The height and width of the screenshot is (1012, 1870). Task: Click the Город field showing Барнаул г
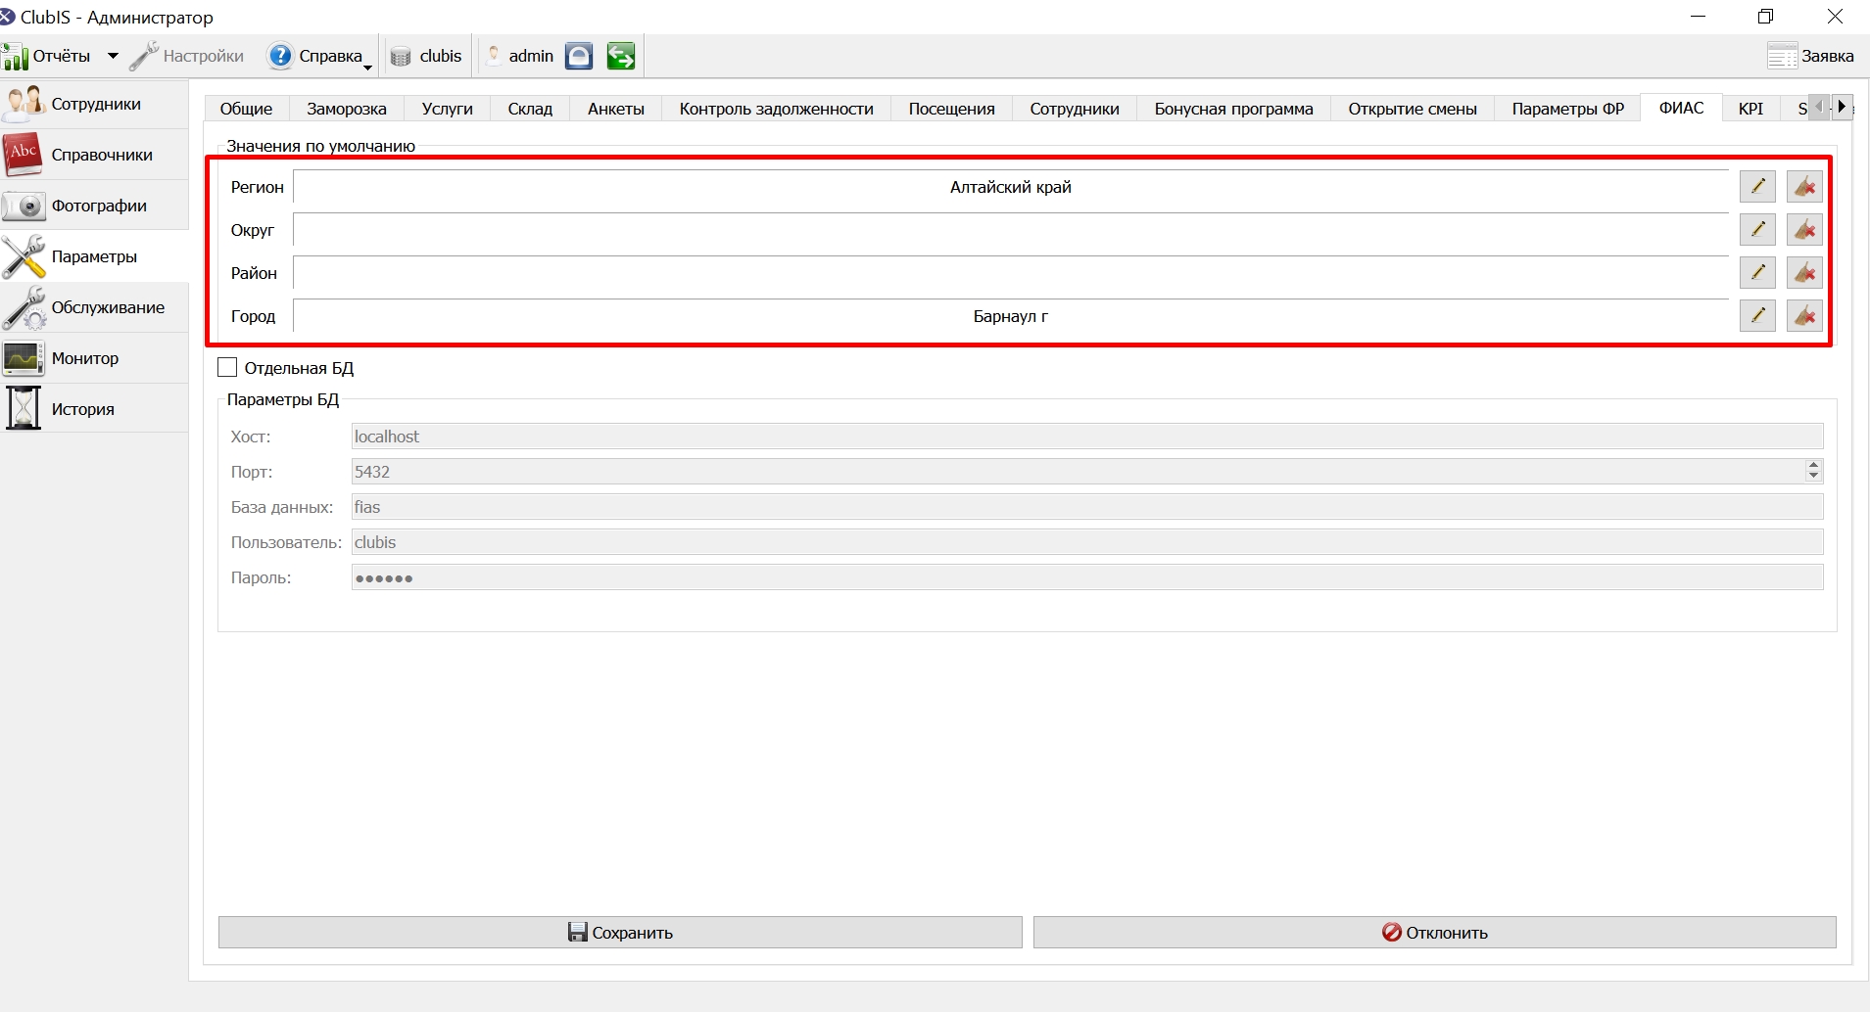point(1011,316)
